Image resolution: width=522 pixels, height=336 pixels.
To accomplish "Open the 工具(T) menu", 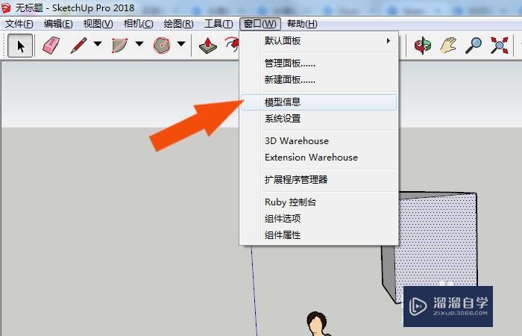I will [218, 24].
